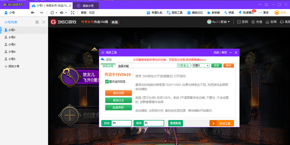This screenshot has width=290, height=145.
Task: Click the 55% memory indicator icon
Action: (x=277, y=13)
